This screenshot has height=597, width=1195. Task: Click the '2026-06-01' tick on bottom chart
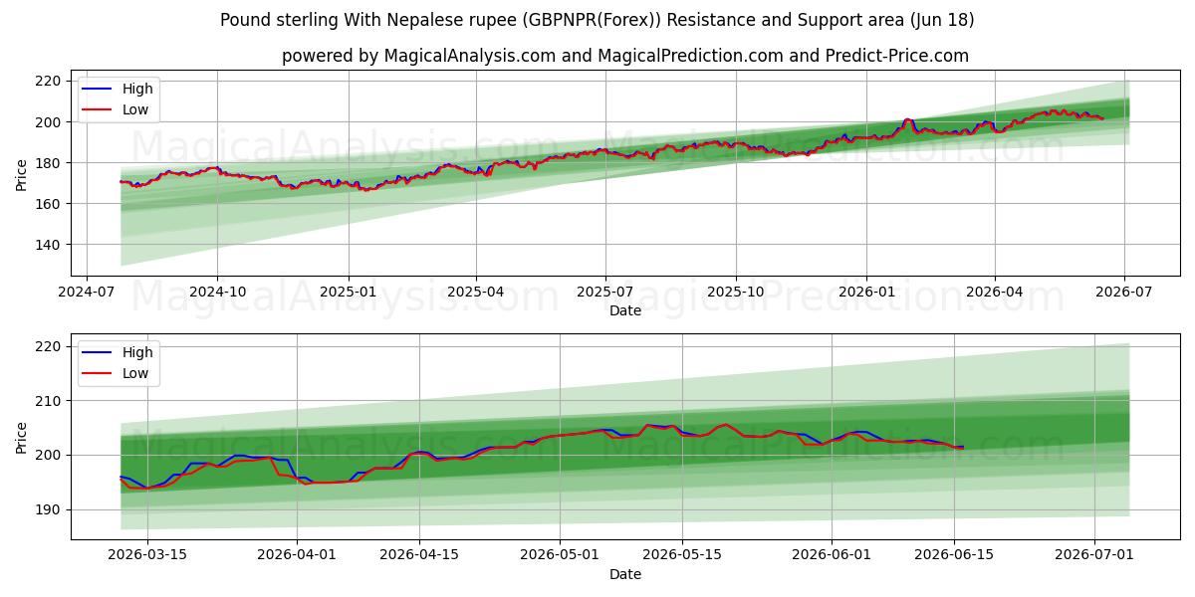coord(832,554)
